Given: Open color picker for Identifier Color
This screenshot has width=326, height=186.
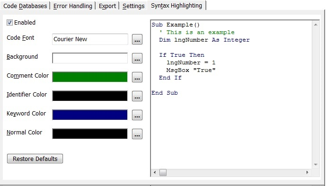Looking at the screenshot, I should [137, 96].
